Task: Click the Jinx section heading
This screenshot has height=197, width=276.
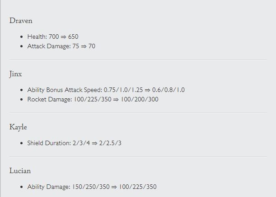Action: (15, 74)
